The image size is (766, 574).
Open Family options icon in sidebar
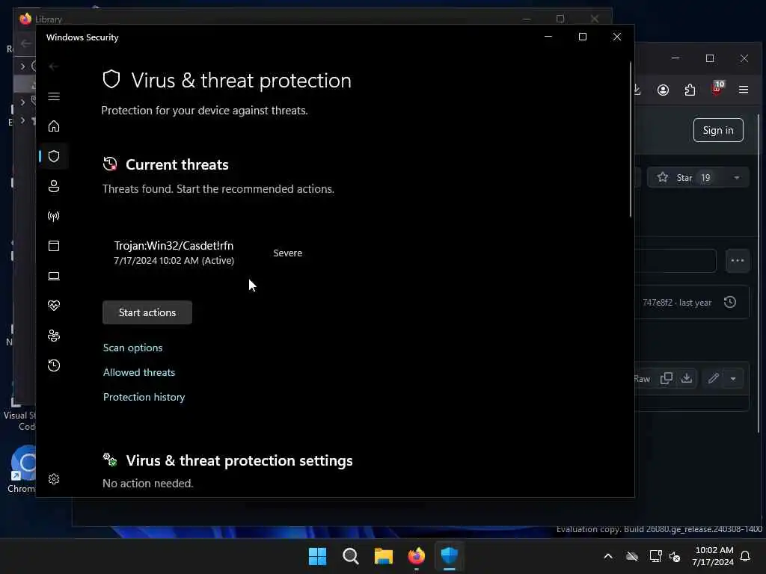click(x=54, y=336)
